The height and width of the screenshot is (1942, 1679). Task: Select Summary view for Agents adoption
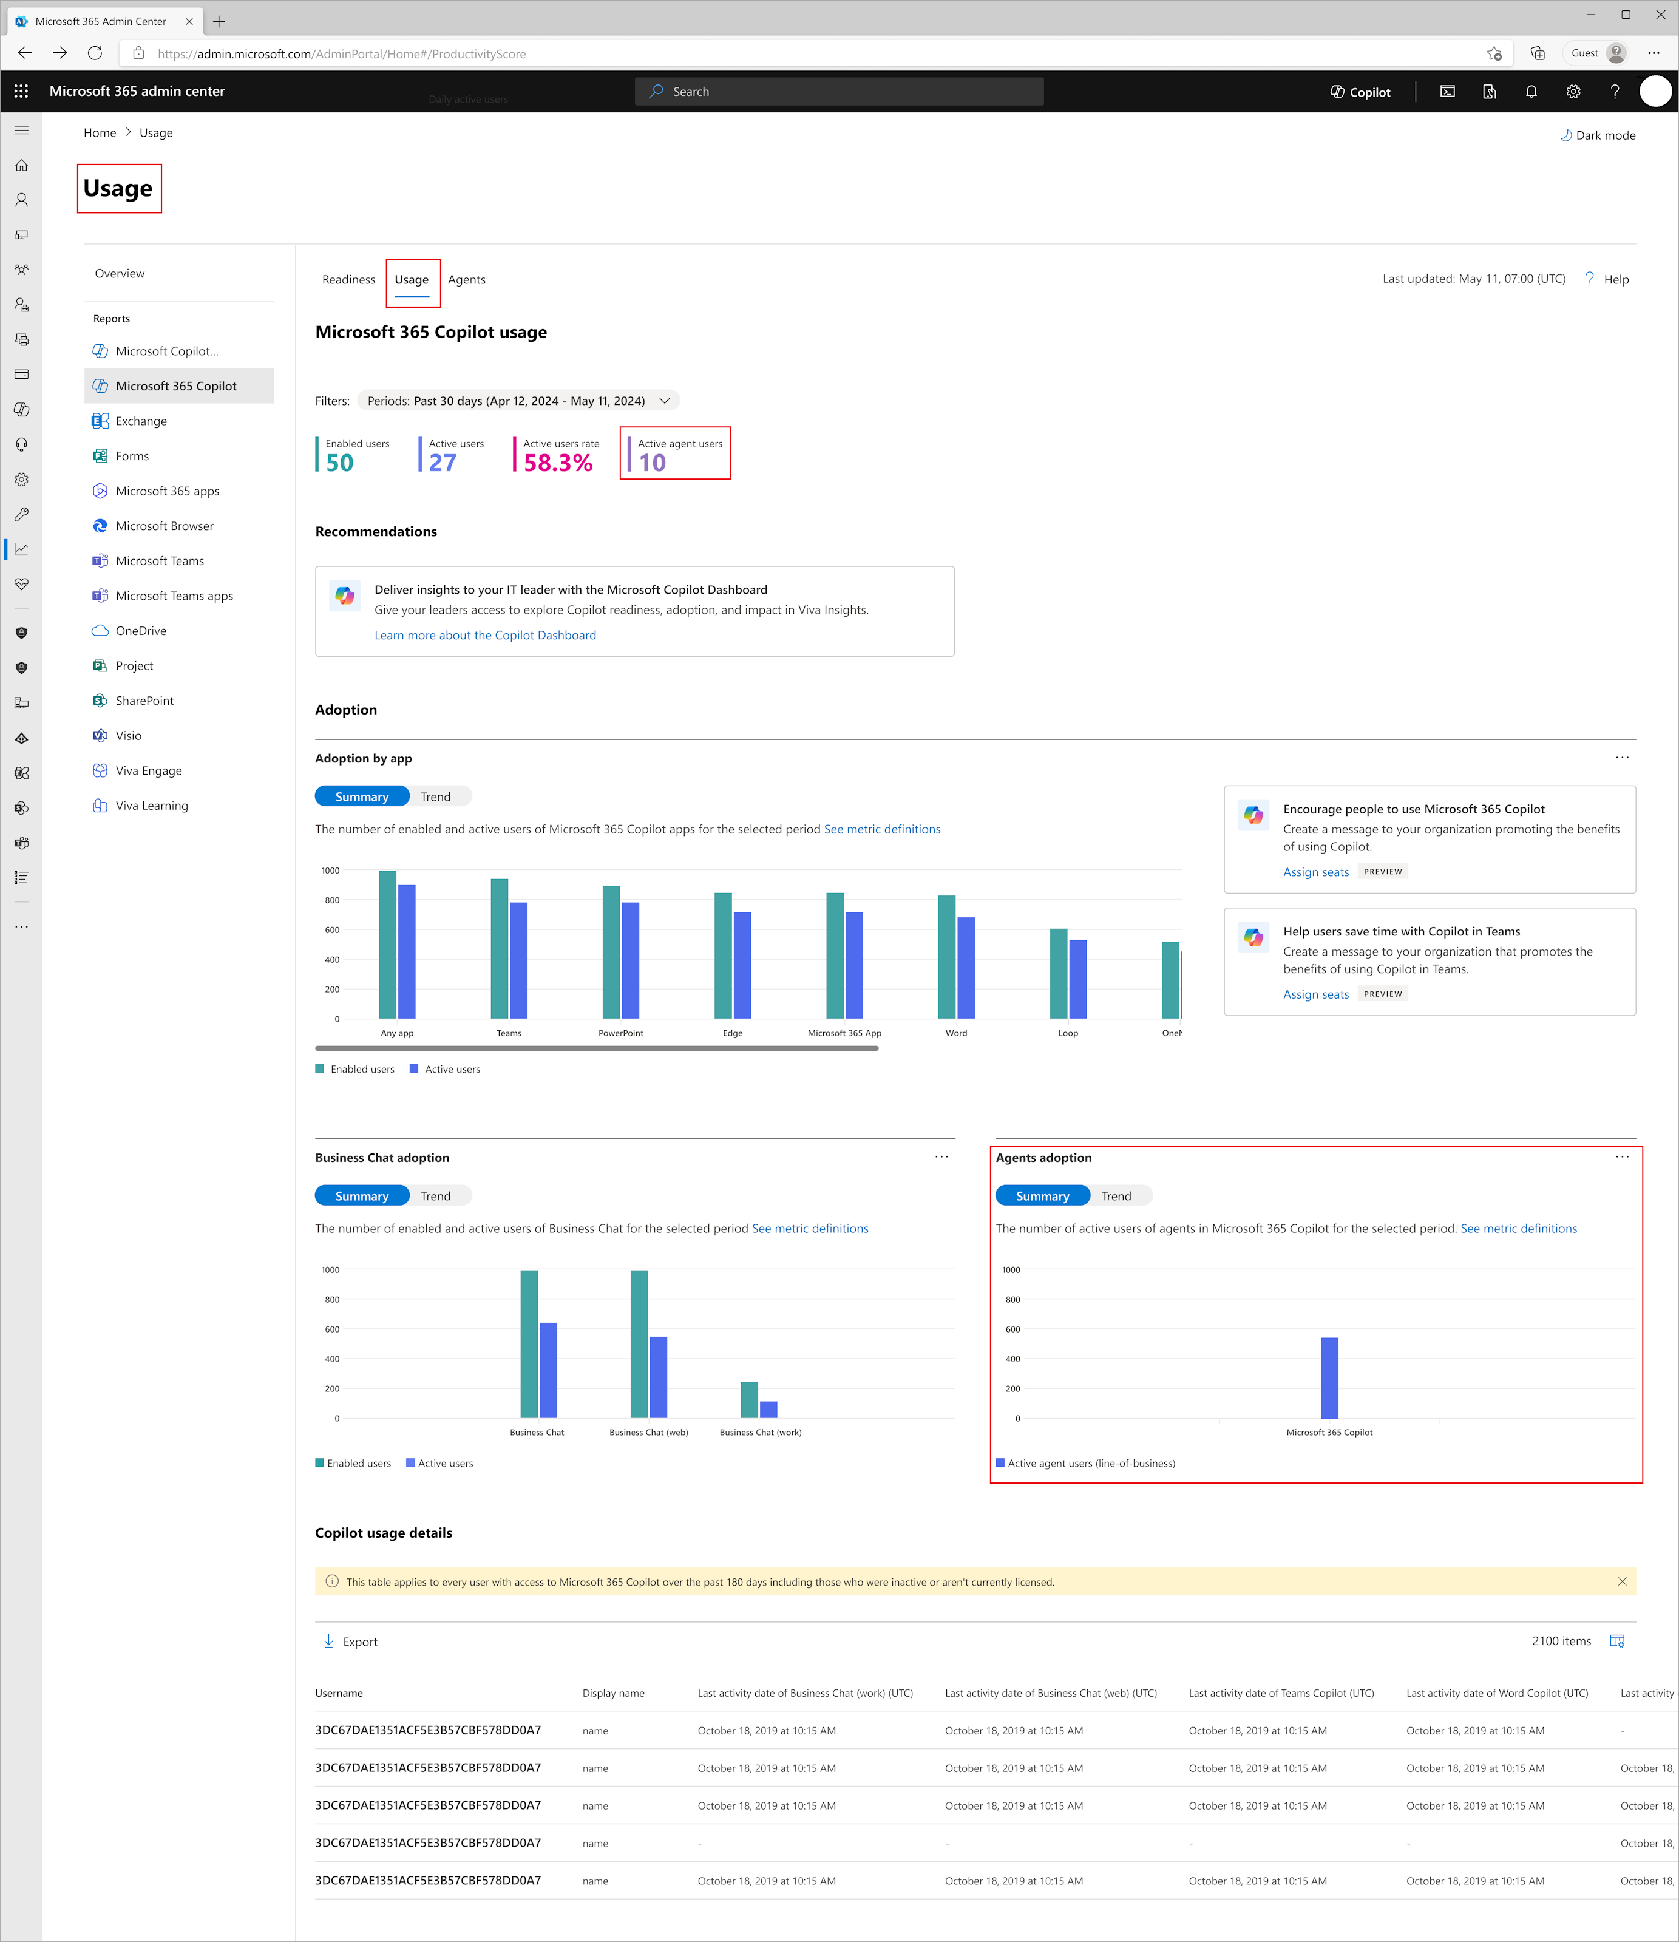pos(1042,1196)
